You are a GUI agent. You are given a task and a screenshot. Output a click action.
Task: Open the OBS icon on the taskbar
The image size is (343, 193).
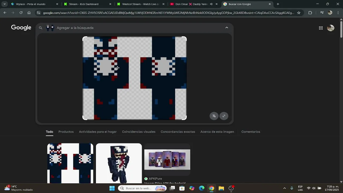tap(231, 188)
